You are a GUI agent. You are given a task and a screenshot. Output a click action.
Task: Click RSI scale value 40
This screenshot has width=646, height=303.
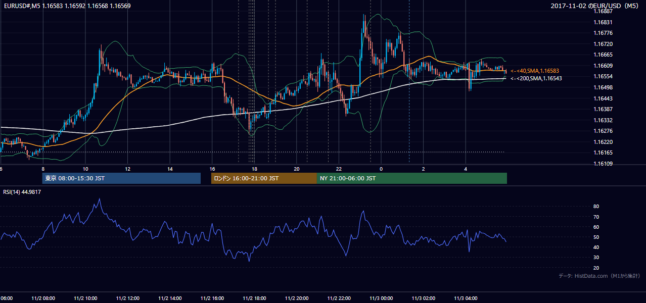pos(596,247)
